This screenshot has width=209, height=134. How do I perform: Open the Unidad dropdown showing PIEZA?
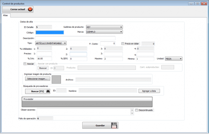tap(173, 59)
